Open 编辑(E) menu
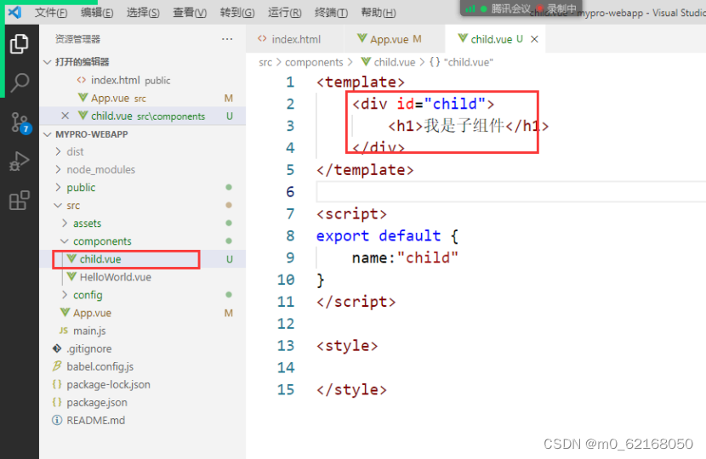The height and width of the screenshot is (459, 706). (97, 12)
